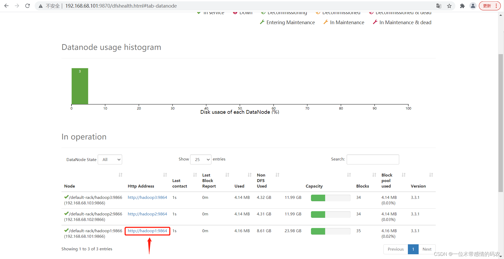Click the Next pagination button
Screen dimensions: 504x259
427,249
